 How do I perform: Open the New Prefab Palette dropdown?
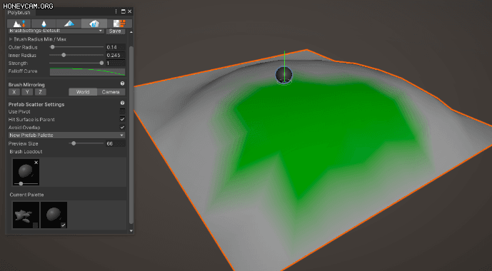66,135
